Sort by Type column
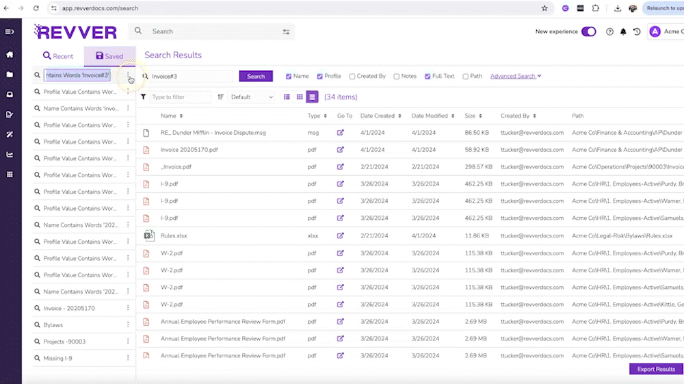This screenshot has width=684, height=384. click(317, 116)
